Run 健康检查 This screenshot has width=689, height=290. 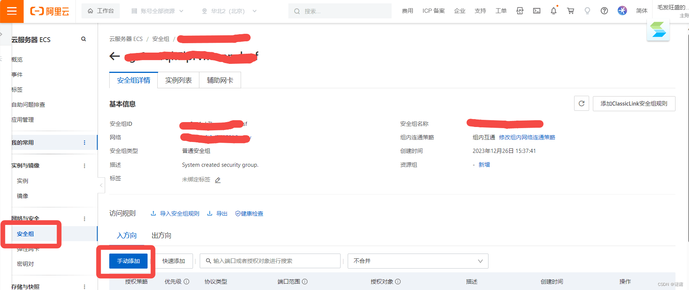point(249,213)
